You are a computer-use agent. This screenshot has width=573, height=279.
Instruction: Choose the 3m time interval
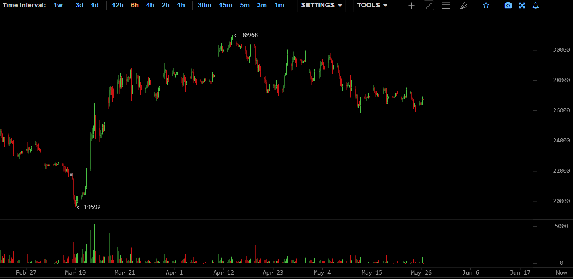coord(262,5)
